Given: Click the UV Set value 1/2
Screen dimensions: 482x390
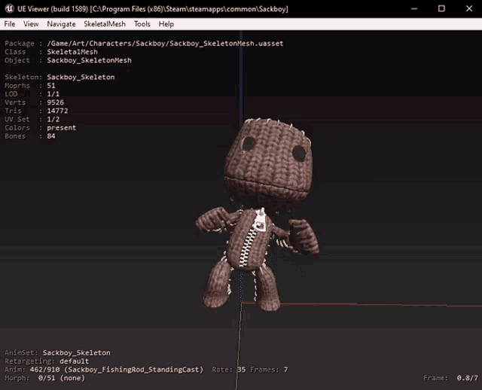Looking at the screenshot, I should [x=53, y=119].
